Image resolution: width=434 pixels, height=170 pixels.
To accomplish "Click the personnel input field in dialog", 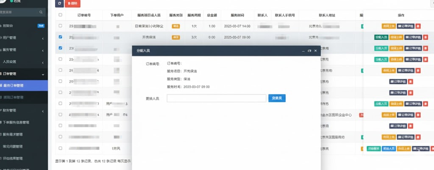I will point(216,98).
